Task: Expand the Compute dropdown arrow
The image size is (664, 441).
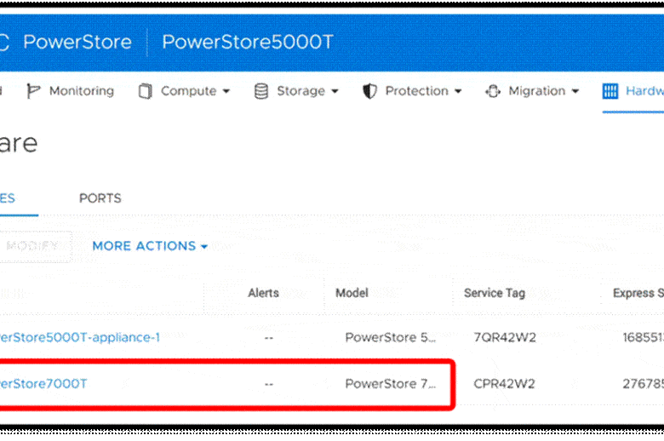Action: click(226, 91)
